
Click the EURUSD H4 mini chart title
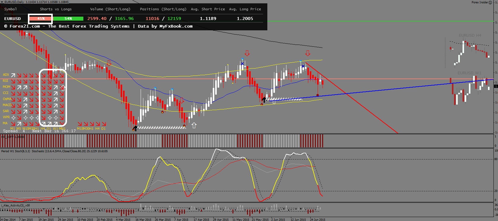pyautogui.click(x=470, y=35)
